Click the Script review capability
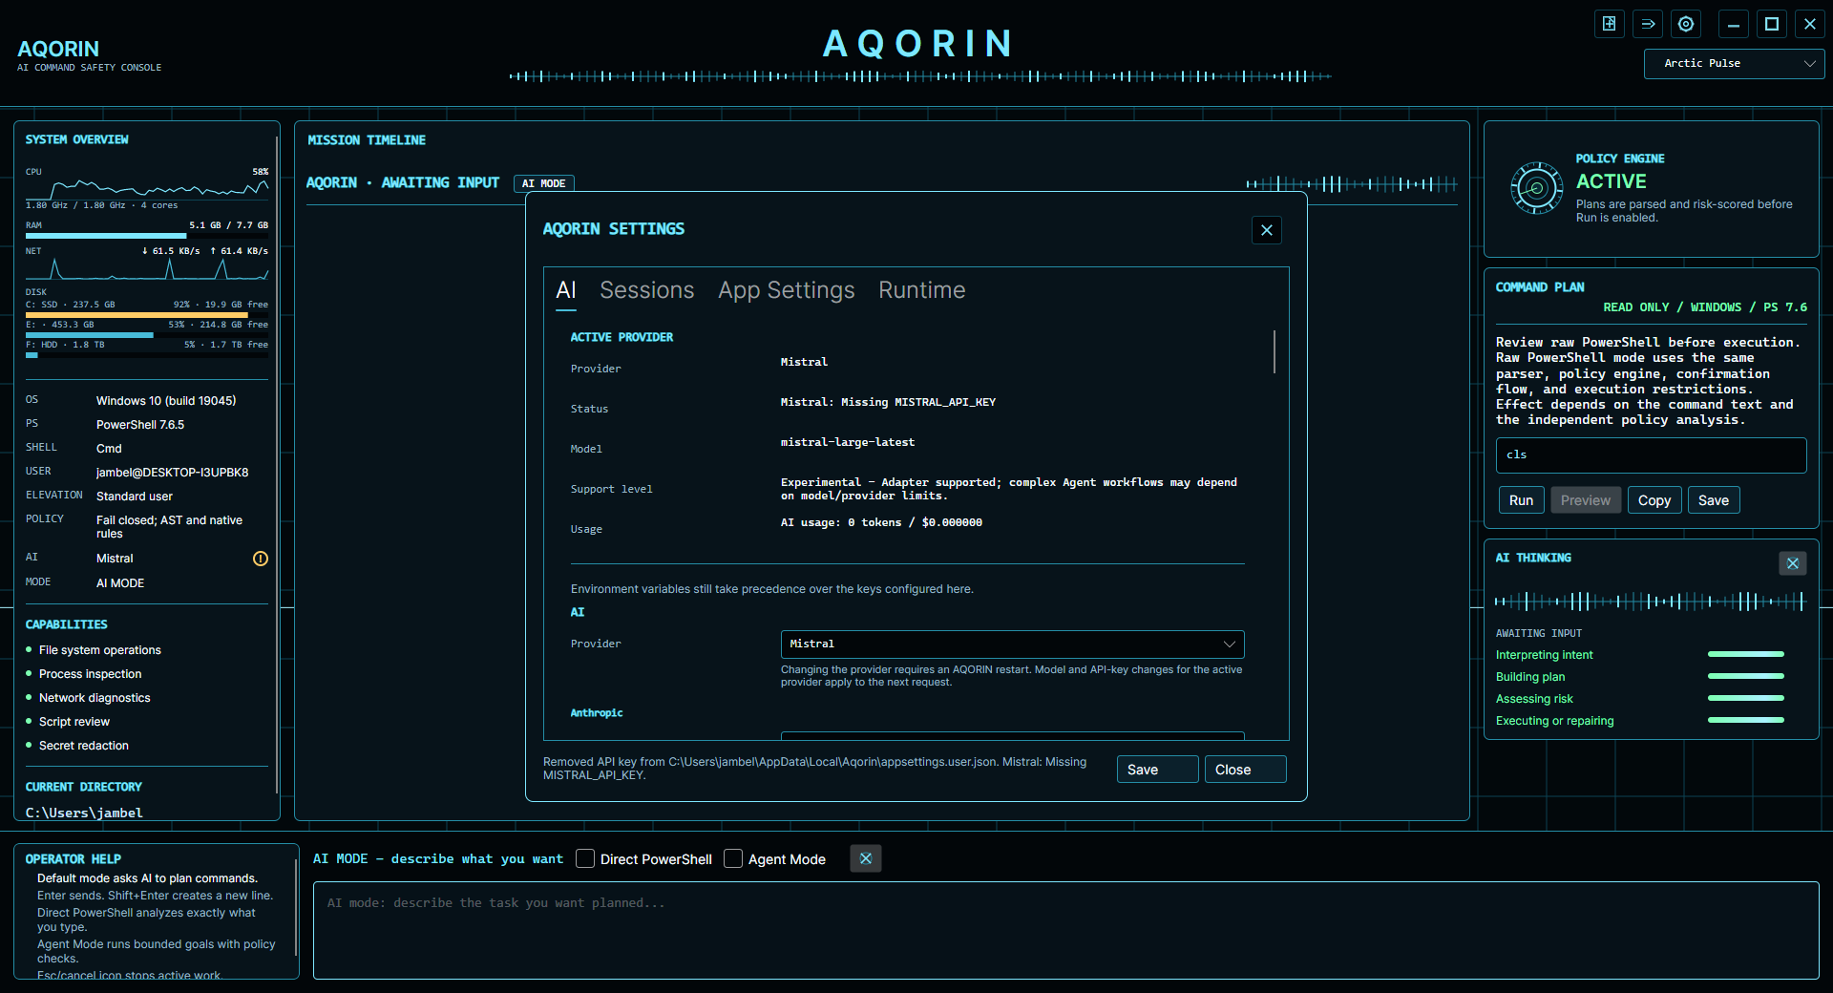 point(74,722)
